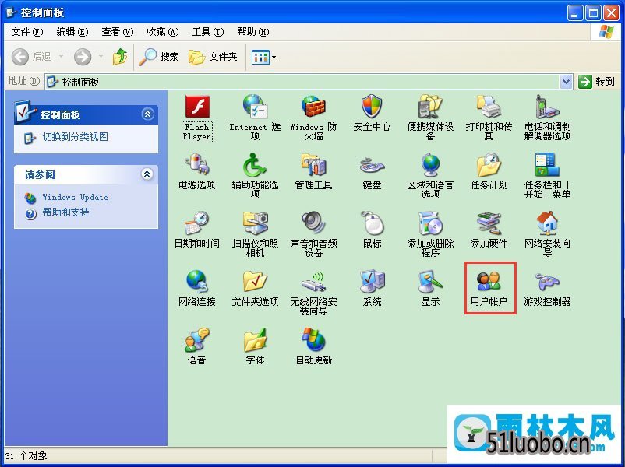Close the 控制面板 window

click(x=611, y=13)
